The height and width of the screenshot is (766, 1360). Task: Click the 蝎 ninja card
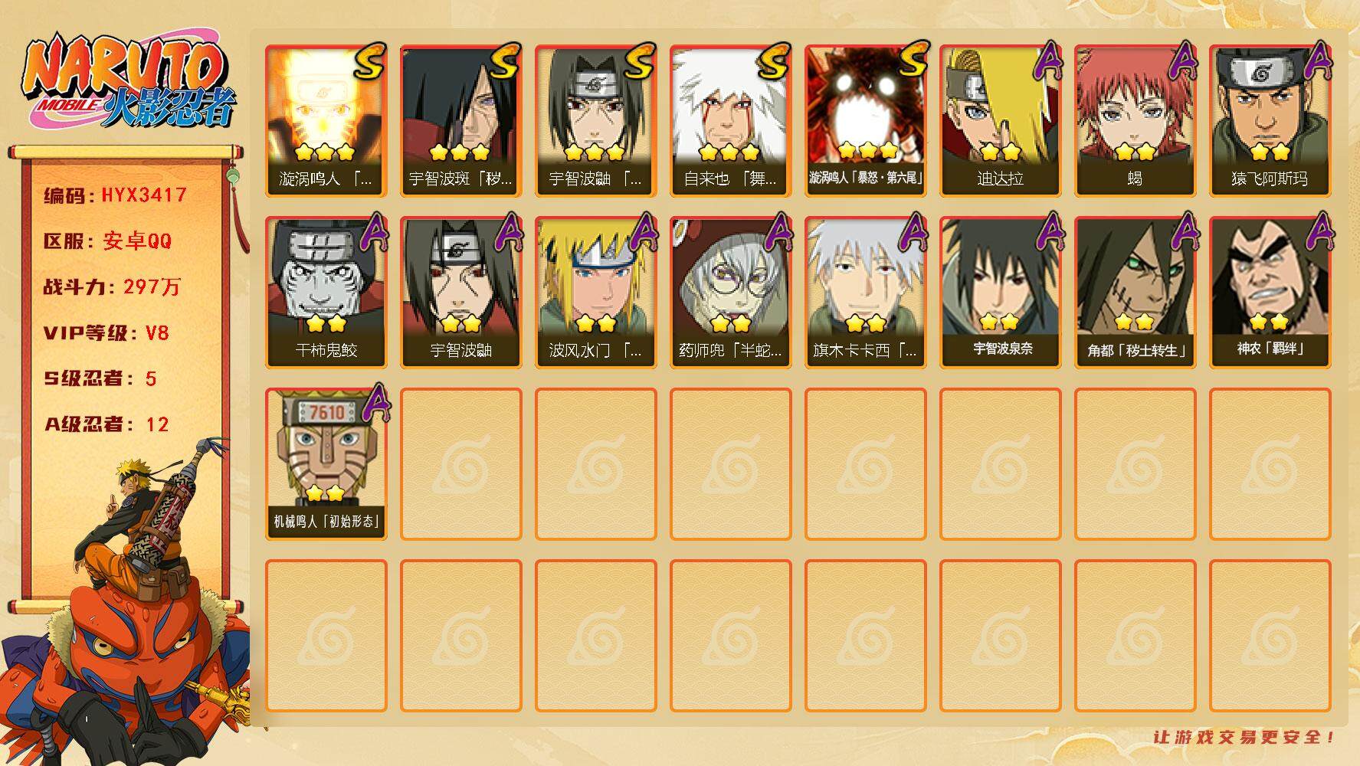point(1135,121)
